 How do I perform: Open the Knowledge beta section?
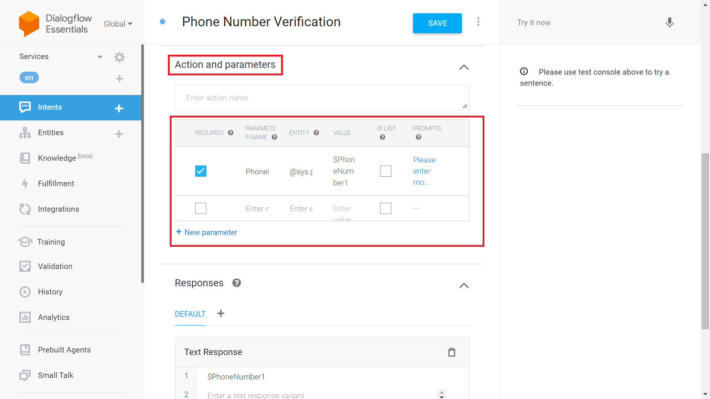56,158
